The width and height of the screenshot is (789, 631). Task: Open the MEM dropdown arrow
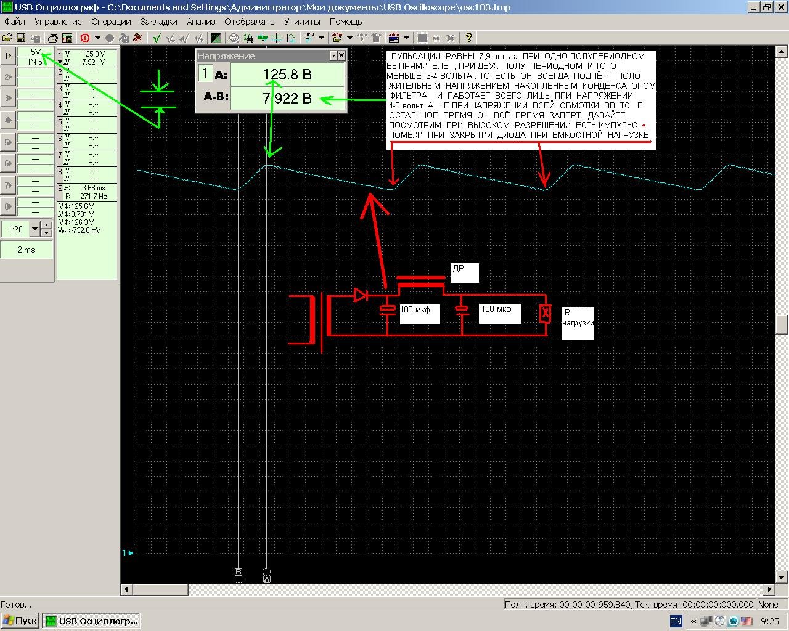[x=321, y=38]
